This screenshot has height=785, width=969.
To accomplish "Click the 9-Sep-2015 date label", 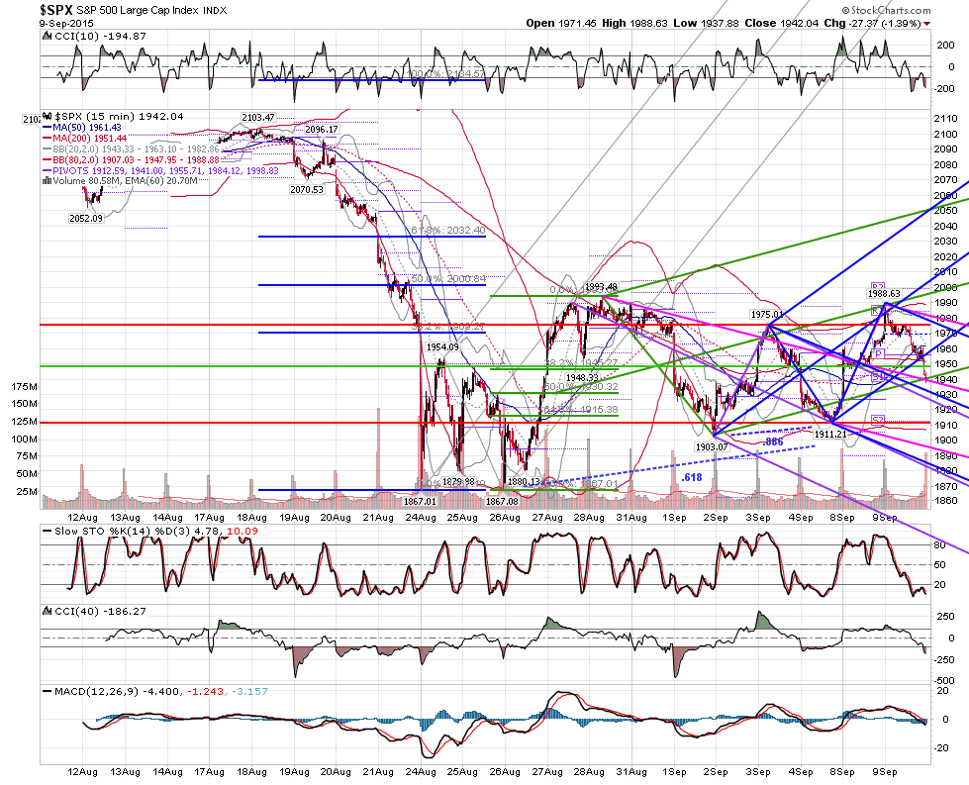I will 66,24.
